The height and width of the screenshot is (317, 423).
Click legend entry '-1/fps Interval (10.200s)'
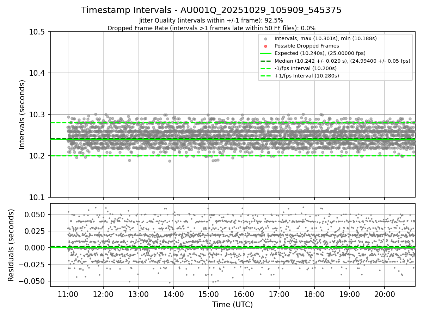pyautogui.click(x=306, y=68)
